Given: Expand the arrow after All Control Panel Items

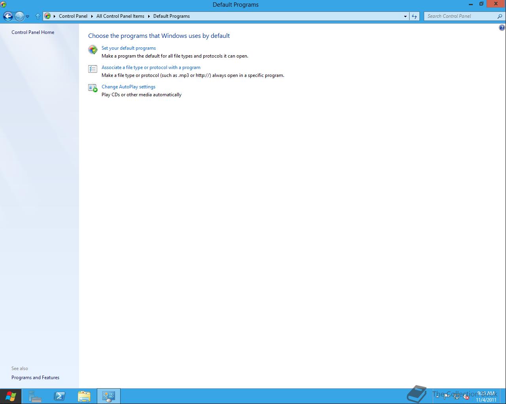Looking at the screenshot, I should pos(149,16).
